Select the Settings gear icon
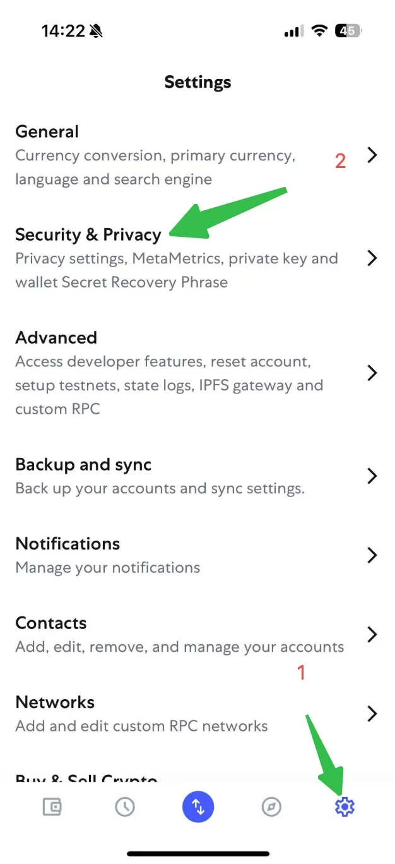The image size is (395, 864). pos(345,807)
